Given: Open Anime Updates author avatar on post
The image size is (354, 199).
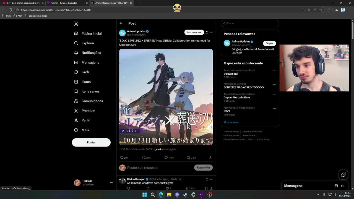Looking at the screenshot, I should pyautogui.click(x=123, y=33).
